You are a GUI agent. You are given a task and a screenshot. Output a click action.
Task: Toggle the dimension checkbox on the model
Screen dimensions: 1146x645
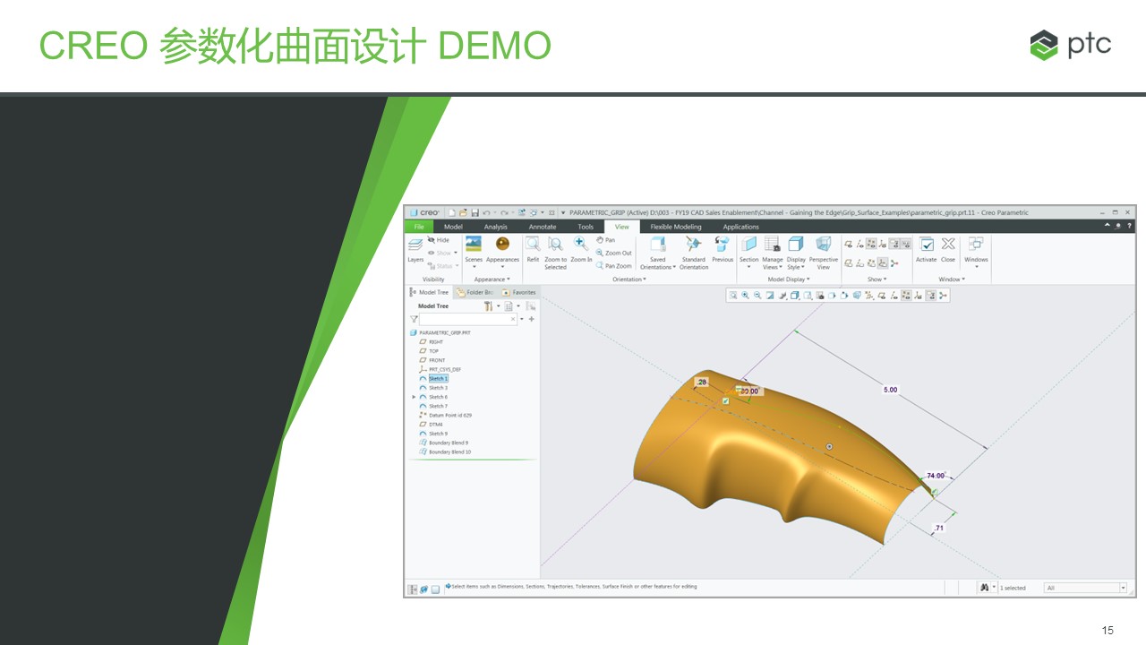(x=725, y=401)
